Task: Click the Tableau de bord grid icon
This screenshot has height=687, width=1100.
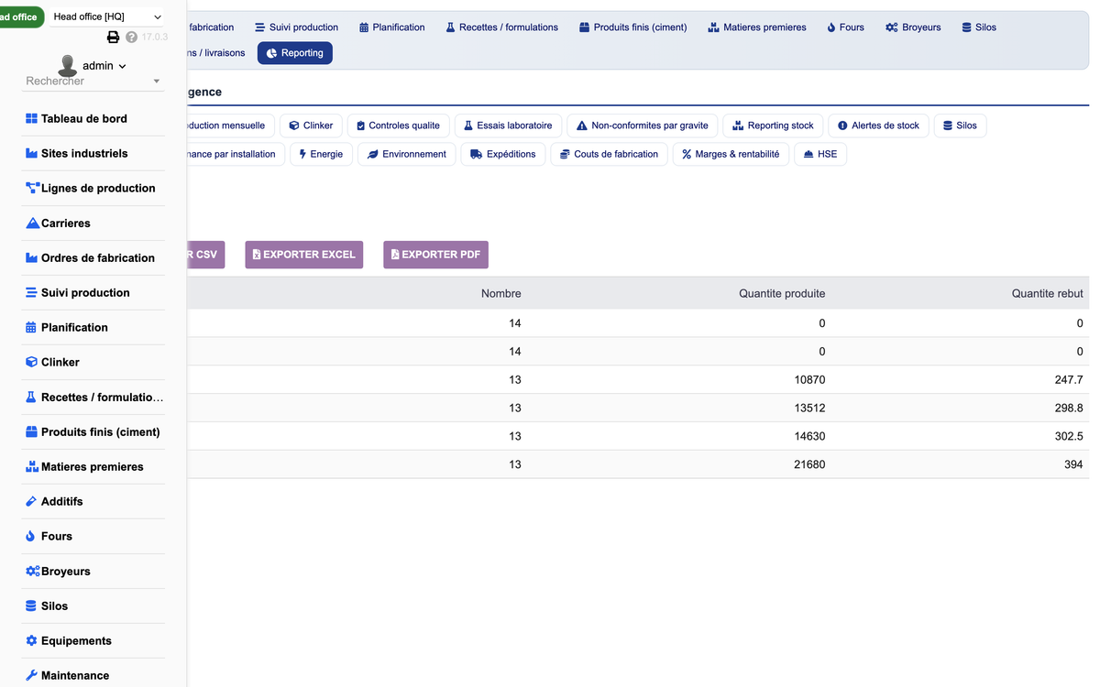Action: pyautogui.click(x=32, y=118)
